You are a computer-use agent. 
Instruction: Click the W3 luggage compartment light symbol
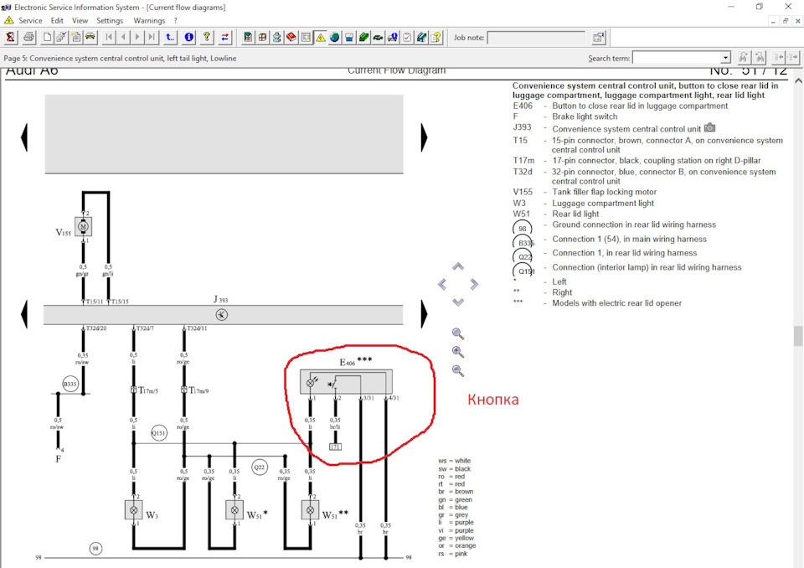[x=134, y=510]
